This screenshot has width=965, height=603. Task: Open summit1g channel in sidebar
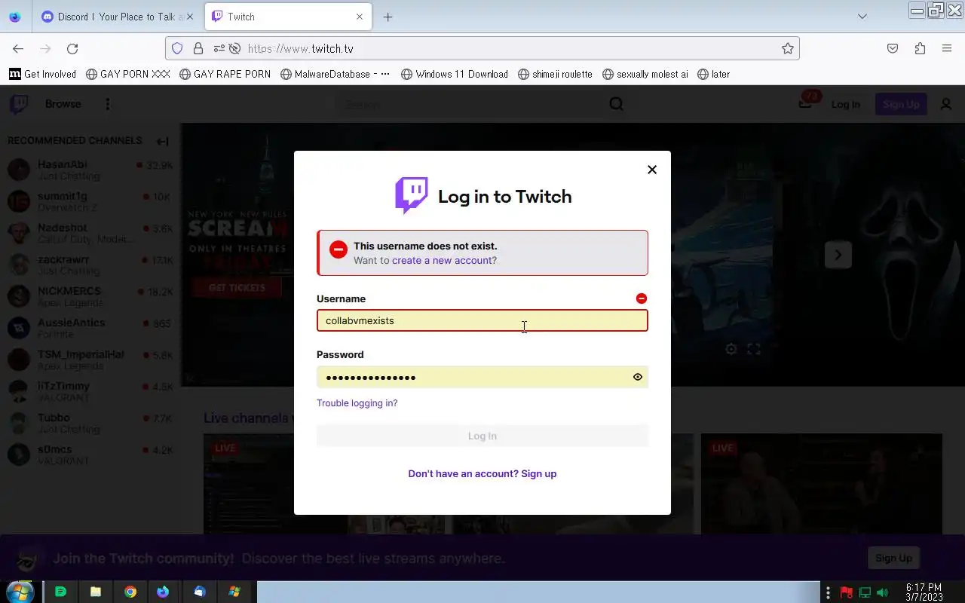(x=90, y=201)
